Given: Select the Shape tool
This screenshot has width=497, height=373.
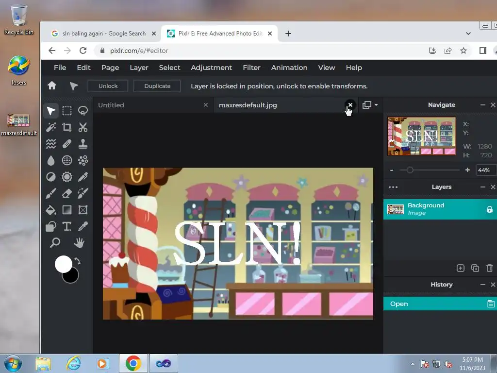Looking at the screenshot, I should (50, 226).
